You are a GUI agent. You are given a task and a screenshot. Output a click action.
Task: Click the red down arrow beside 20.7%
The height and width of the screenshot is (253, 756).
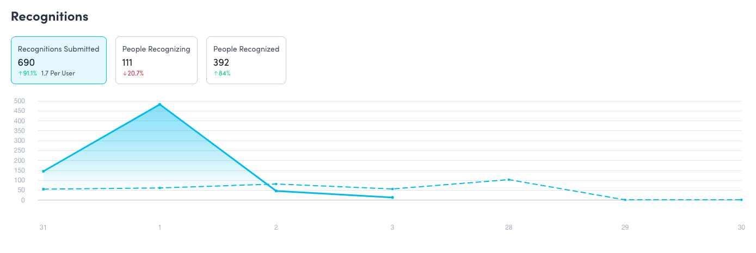[124, 74]
